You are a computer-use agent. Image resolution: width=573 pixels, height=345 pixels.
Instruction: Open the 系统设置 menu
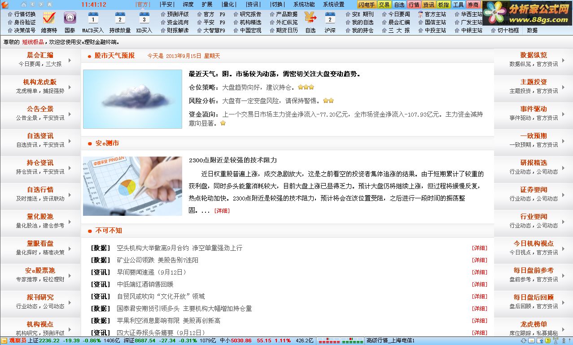[x=334, y=4]
